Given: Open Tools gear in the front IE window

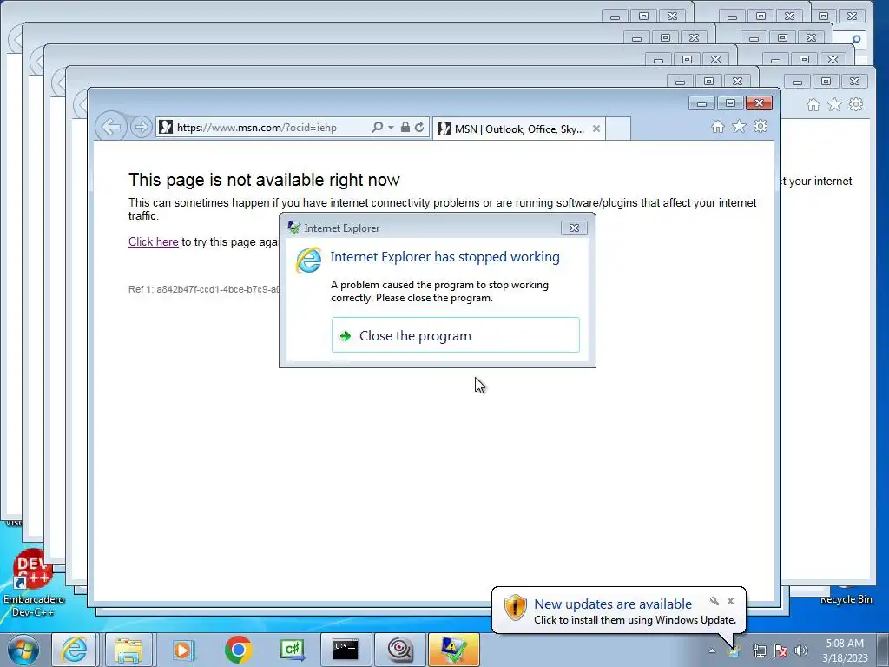Looking at the screenshot, I should pyautogui.click(x=761, y=127).
